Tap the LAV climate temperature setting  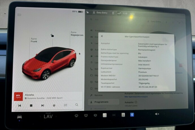[x=48, y=116]
